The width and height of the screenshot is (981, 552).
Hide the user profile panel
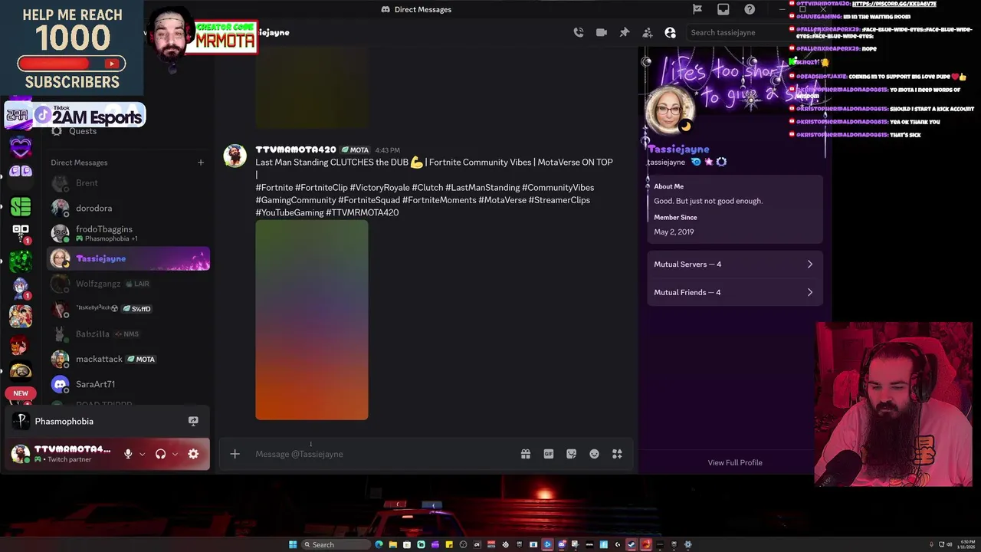671,32
